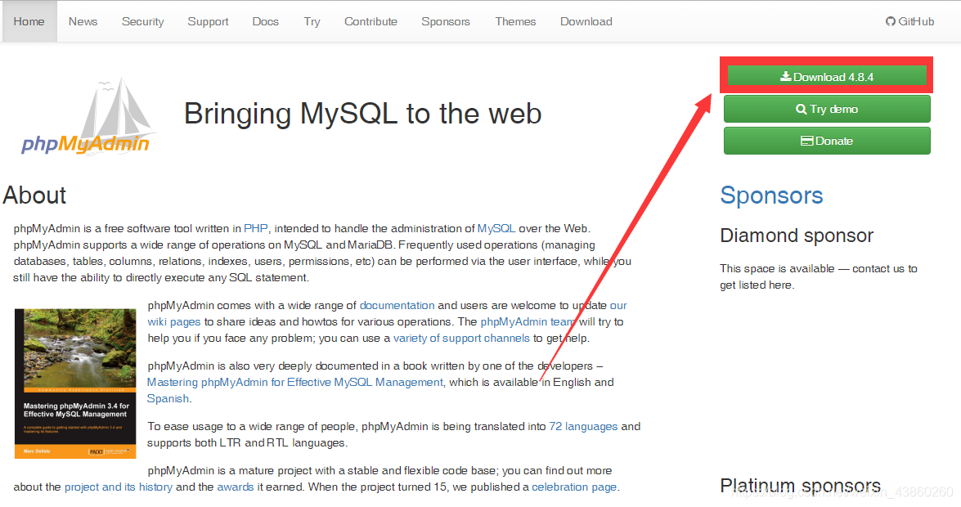Visit the phpMyAdmin team link
This screenshot has width=961, height=507.
pos(528,322)
